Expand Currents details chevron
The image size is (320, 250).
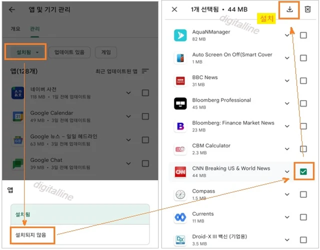[287, 217]
